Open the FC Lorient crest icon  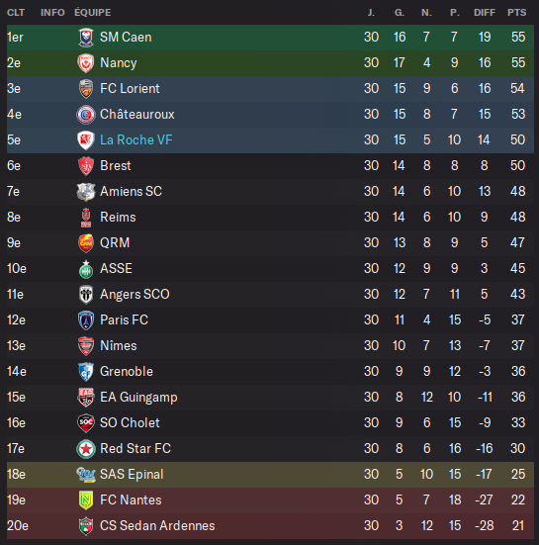86,89
